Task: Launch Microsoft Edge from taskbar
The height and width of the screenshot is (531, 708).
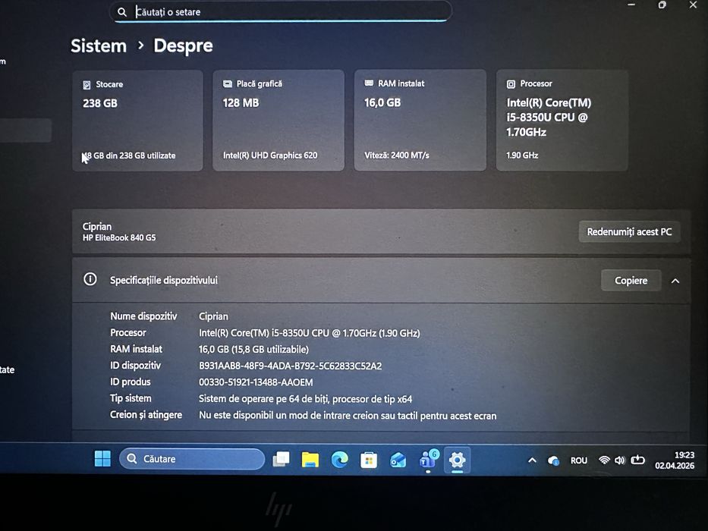Action: coord(339,460)
